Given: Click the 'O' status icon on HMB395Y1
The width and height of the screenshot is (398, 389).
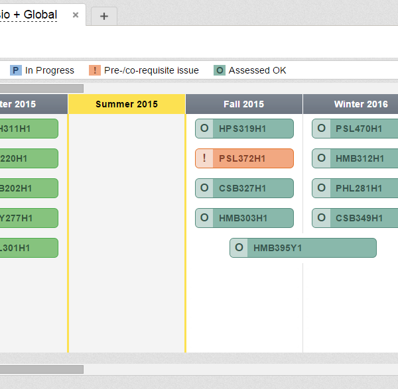Looking at the screenshot, I should 239,248.
